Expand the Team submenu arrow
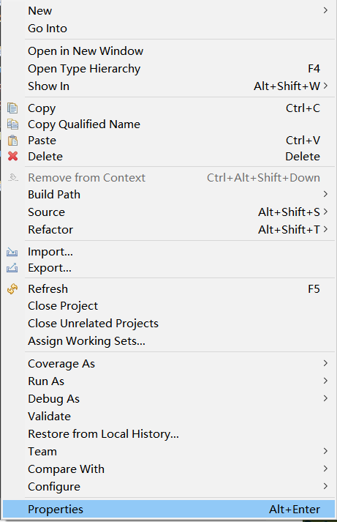 325,451
